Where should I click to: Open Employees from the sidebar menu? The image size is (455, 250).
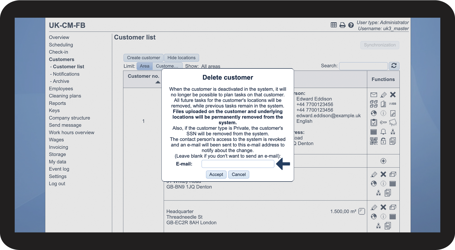61,89
